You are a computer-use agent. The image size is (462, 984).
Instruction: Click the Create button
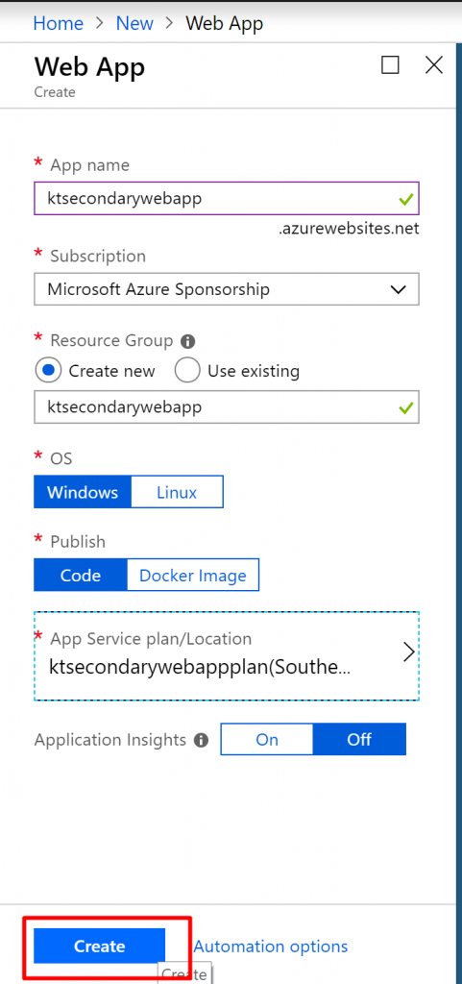pyautogui.click(x=100, y=946)
